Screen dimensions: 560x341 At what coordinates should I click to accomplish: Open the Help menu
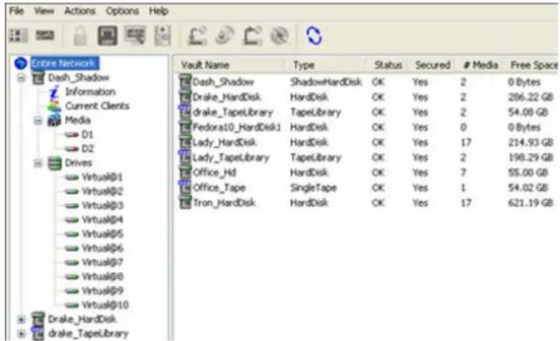(x=159, y=11)
